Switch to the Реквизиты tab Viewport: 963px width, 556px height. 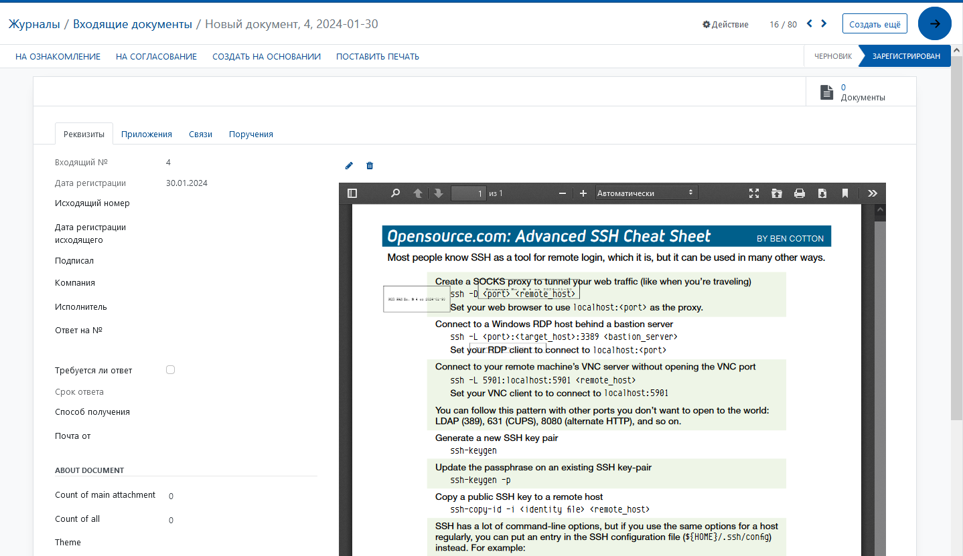coord(84,134)
